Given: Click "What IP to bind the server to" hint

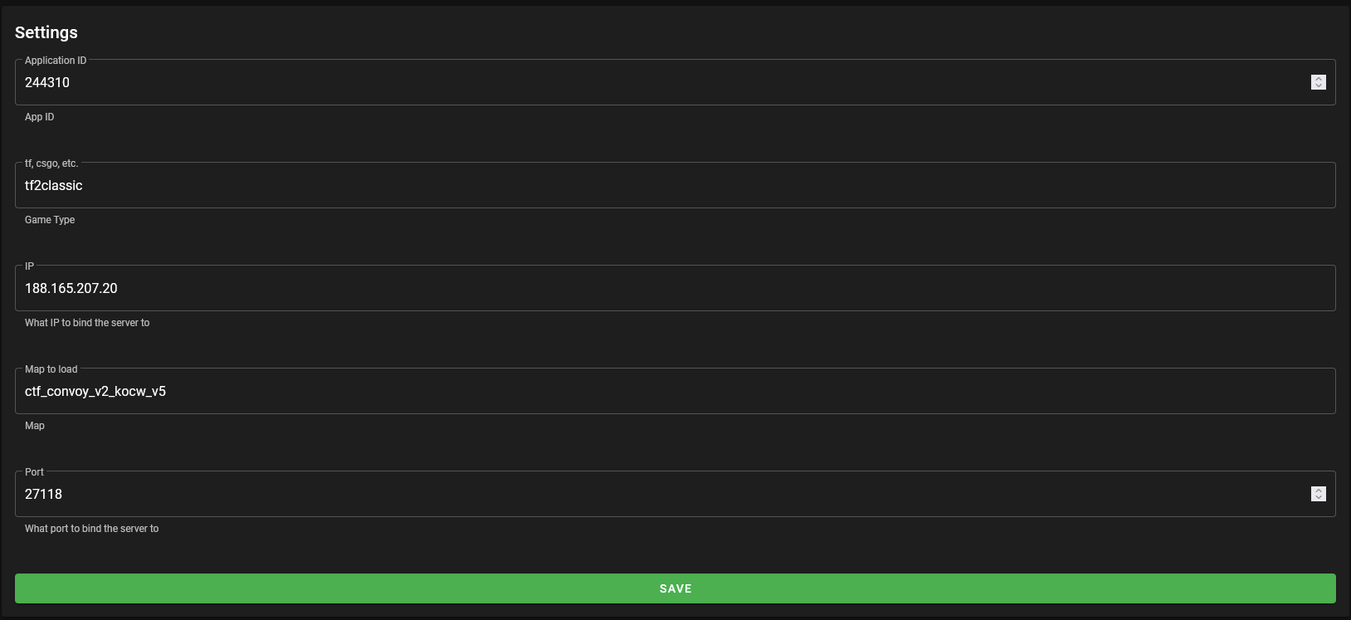Looking at the screenshot, I should pos(87,323).
